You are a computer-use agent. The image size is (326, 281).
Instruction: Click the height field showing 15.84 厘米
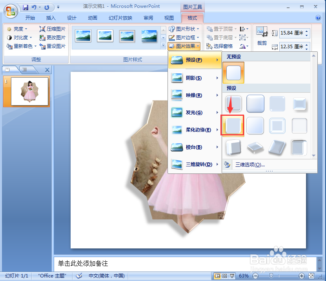pyautogui.click(x=292, y=33)
